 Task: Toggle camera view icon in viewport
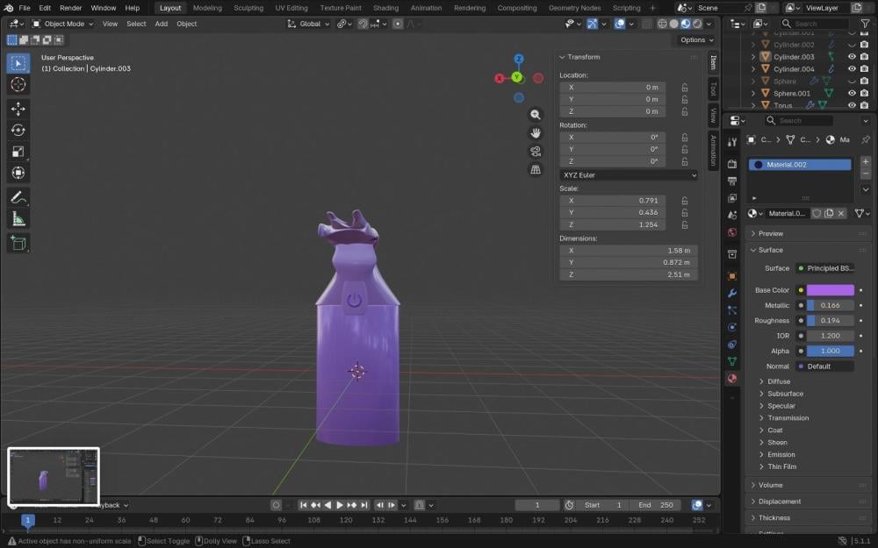click(x=536, y=151)
